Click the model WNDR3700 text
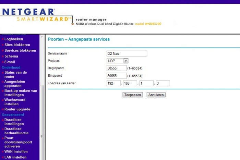 click(x=148, y=24)
